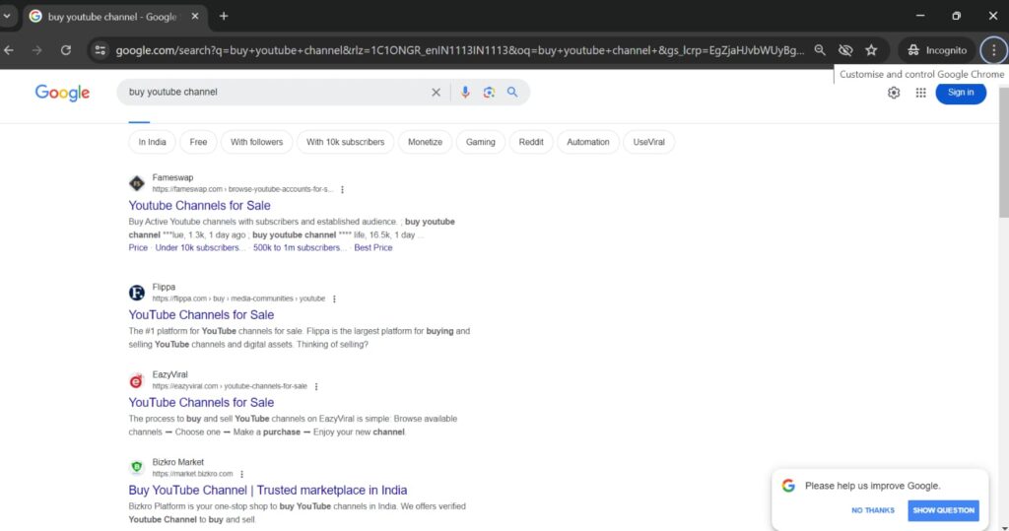Reload the page with refresh icon
This screenshot has width=1009, height=531.
tap(66, 50)
